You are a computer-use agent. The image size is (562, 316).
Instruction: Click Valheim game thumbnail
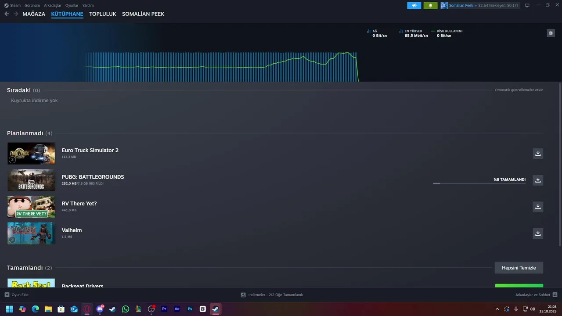click(x=31, y=233)
